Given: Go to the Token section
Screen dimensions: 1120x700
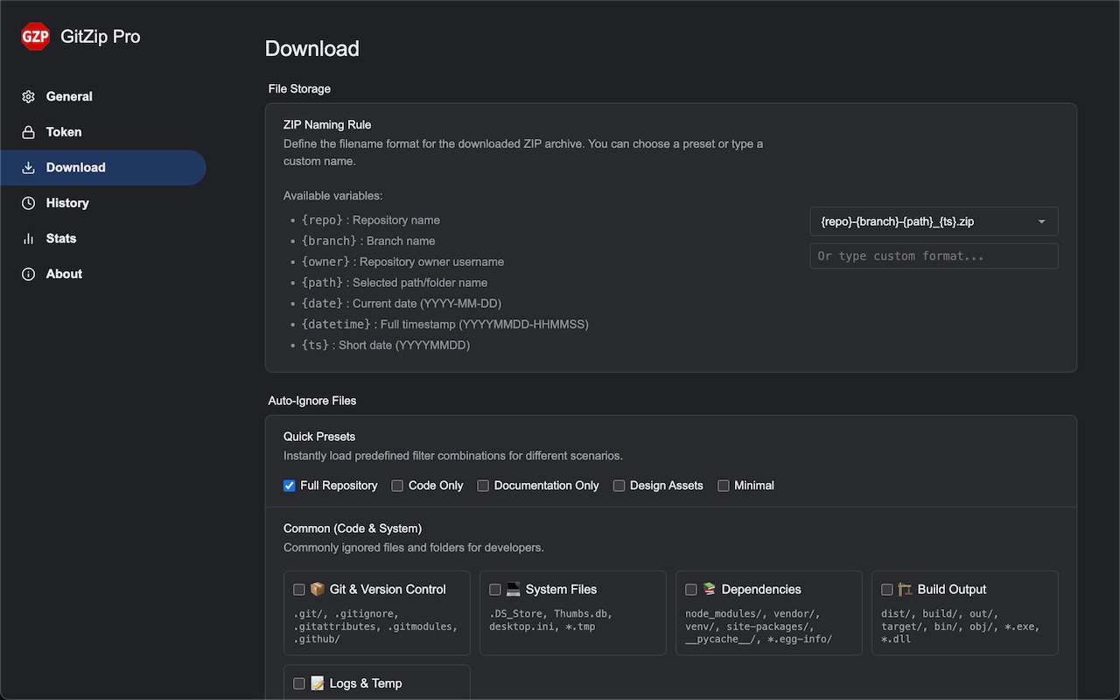Looking at the screenshot, I should [103, 132].
